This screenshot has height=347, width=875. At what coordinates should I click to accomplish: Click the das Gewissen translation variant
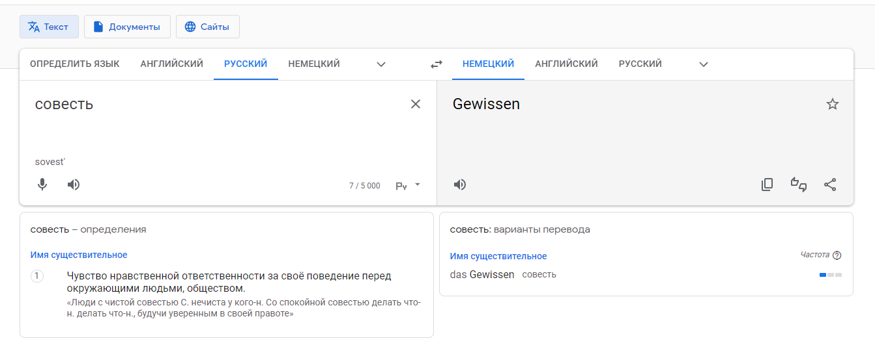pyautogui.click(x=482, y=274)
